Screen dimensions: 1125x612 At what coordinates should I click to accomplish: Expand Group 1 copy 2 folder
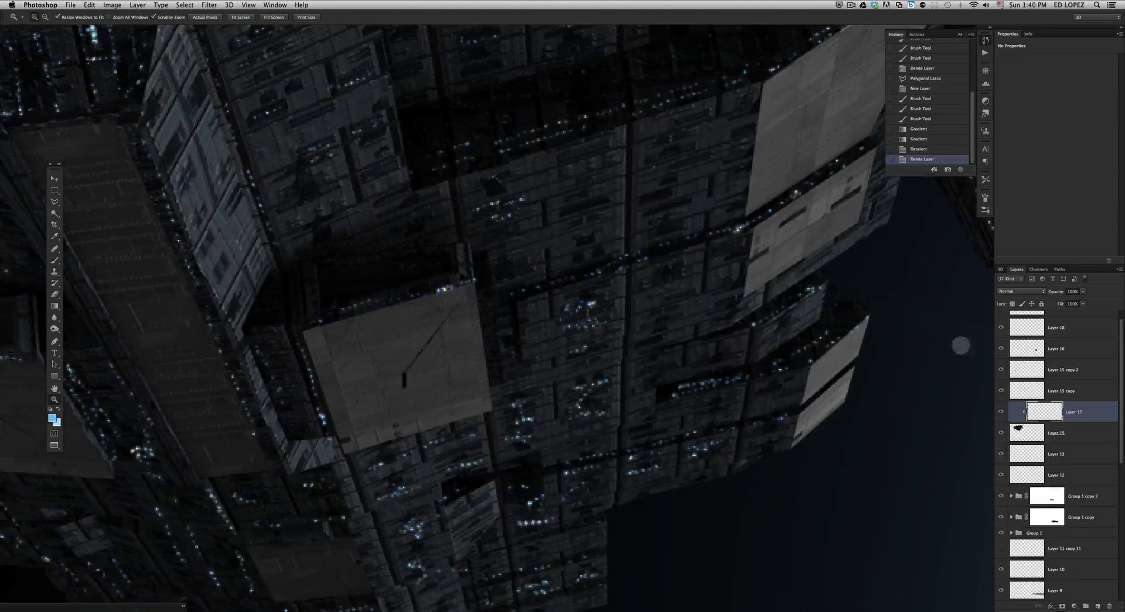click(1011, 496)
